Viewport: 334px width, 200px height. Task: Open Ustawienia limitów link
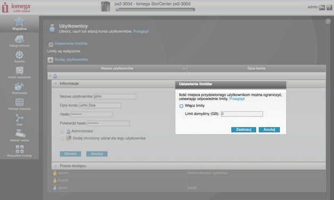(71, 43)
